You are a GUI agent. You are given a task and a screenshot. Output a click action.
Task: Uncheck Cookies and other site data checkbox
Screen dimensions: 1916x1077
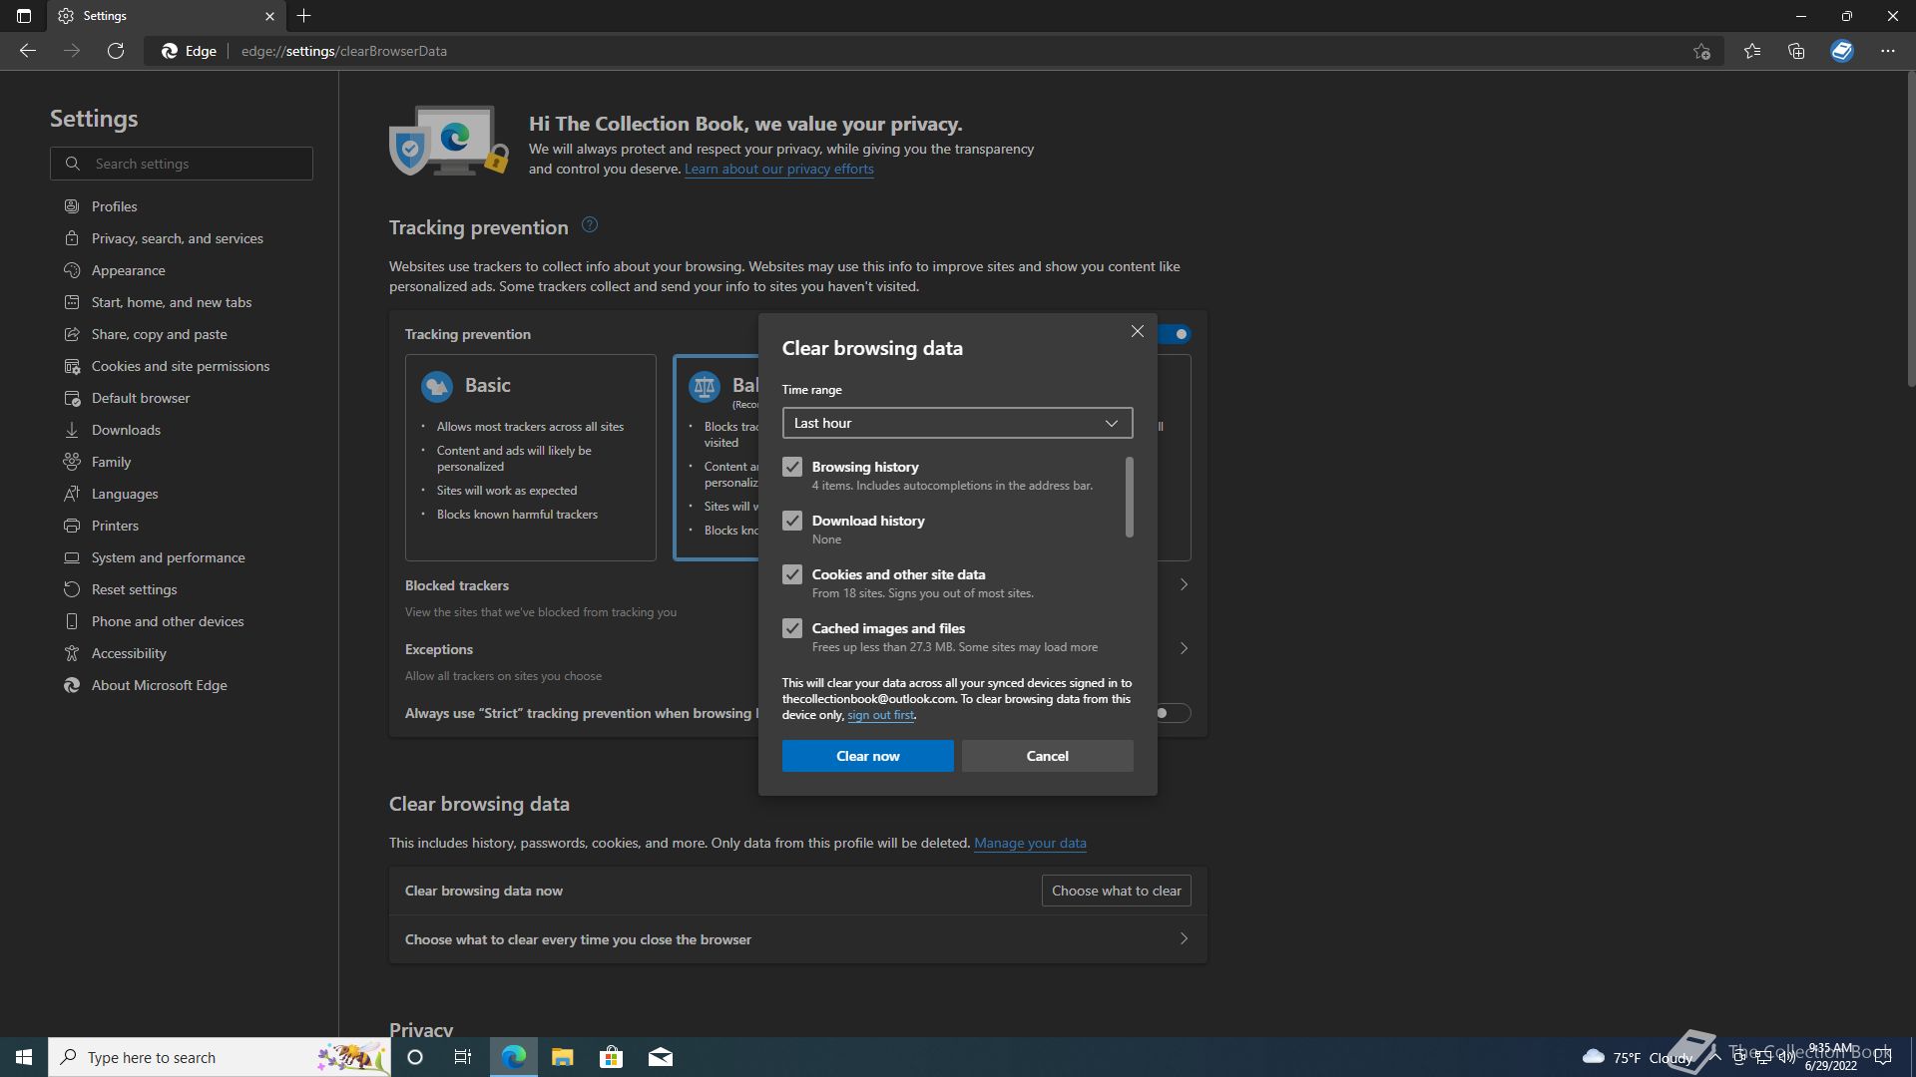point(792,574)
